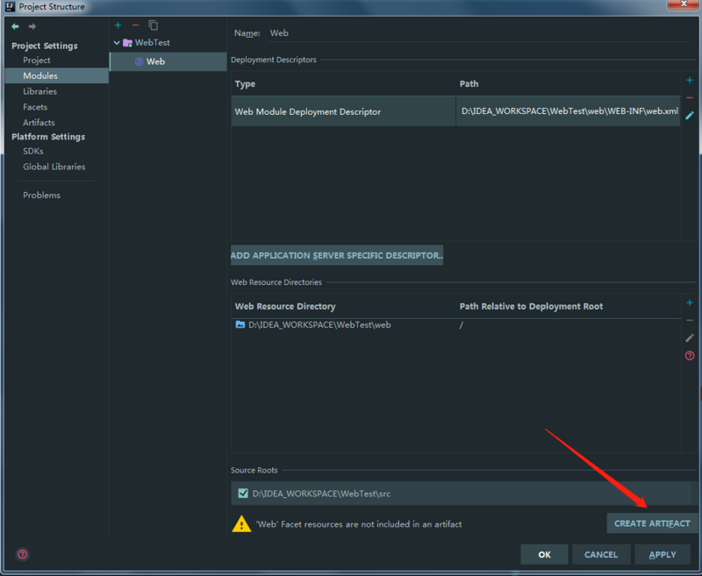Click the web.xml path cell
Viewport: 702px width, 576px height.
[569, 111]
